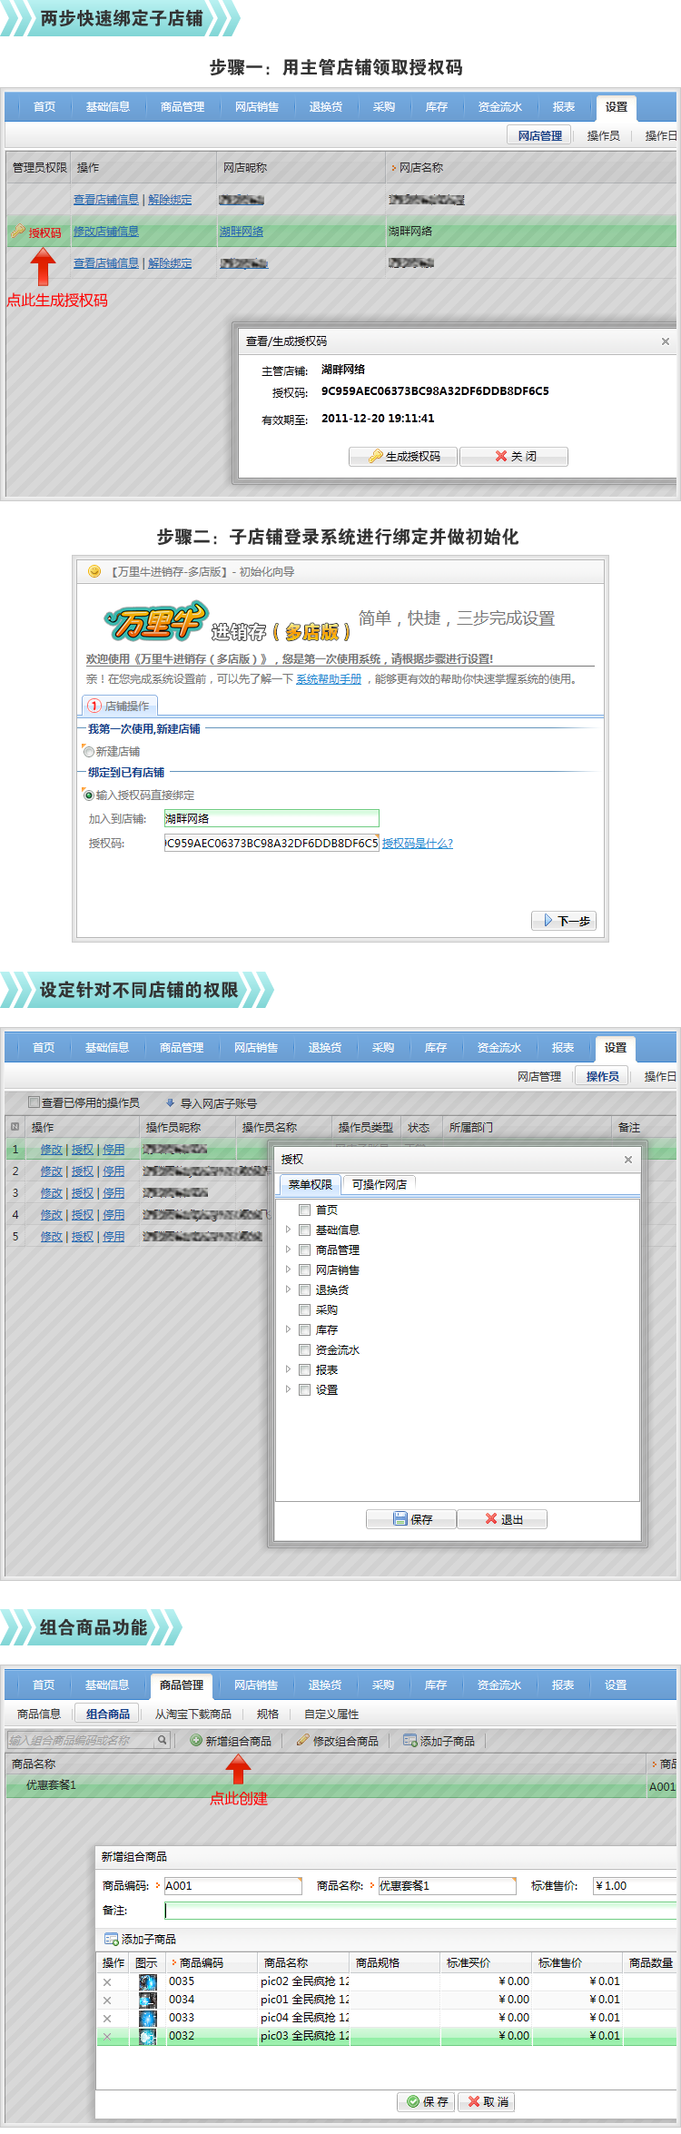Open the thumbnail image for product 0034
The image size is (681, 2134).
pos(147,2001)
